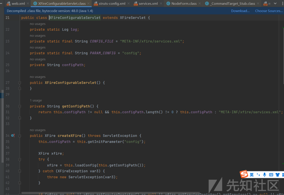Viewport: 284px width, 195px height.
Task: Click the loadConfig method call on line 39
Action: tap(85, 165)
